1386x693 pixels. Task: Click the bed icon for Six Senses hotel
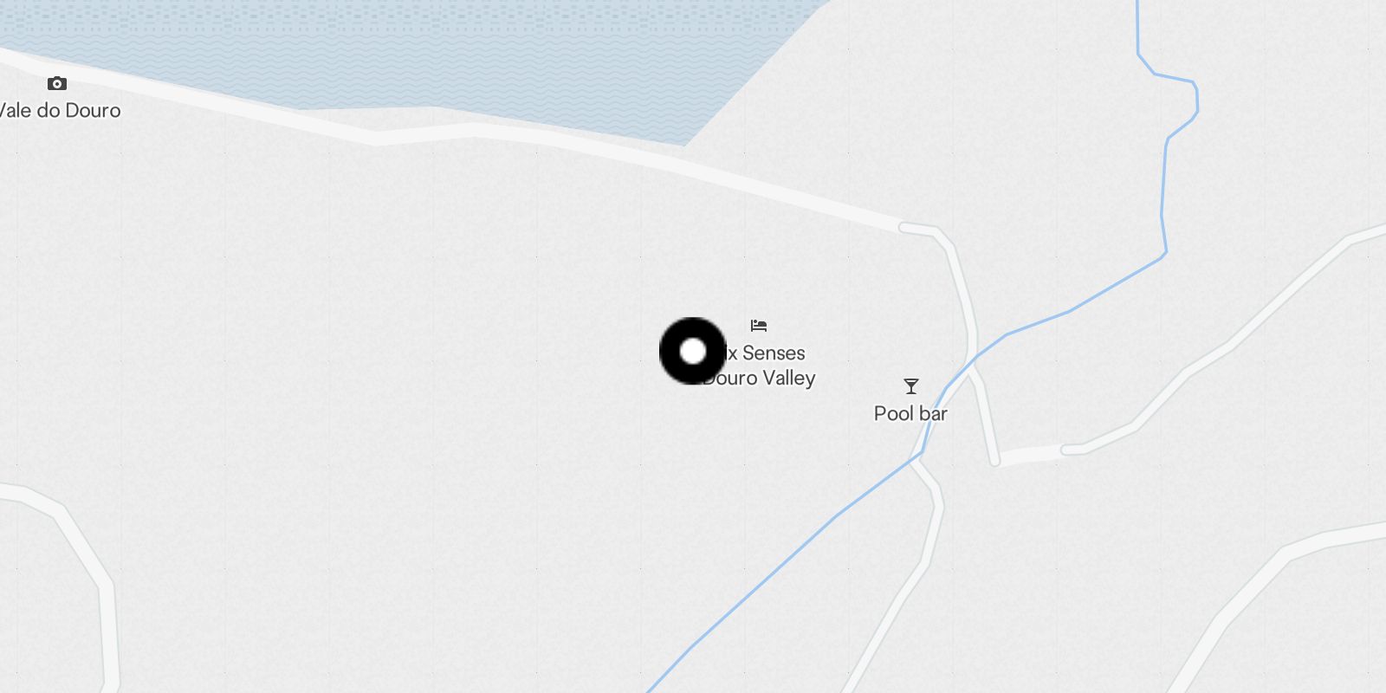(x=759, y=326)
